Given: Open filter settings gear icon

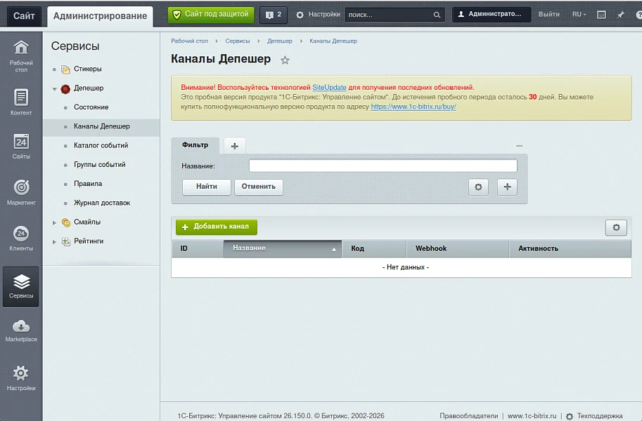Looking at the screenshot, I should pos(478,187).
